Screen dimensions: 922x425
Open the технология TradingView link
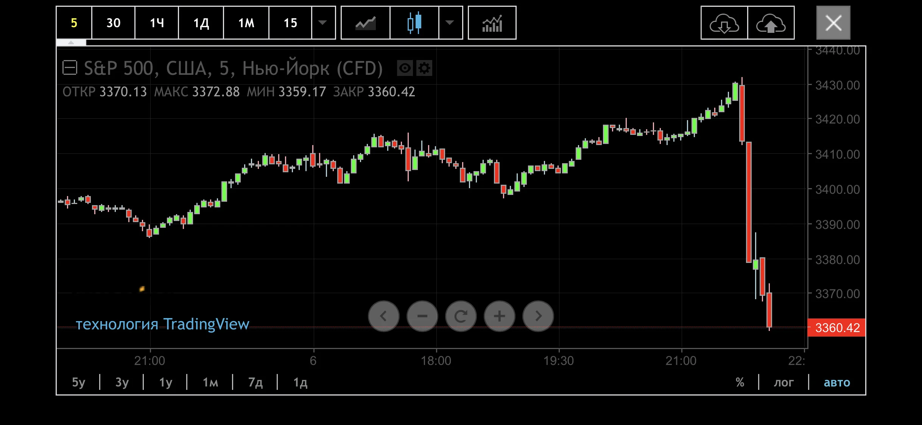(162, 324)
